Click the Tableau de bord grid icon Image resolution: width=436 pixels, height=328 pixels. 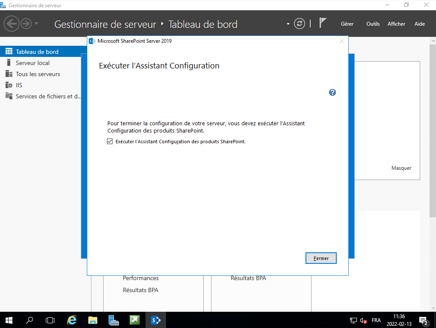(9, 51)
